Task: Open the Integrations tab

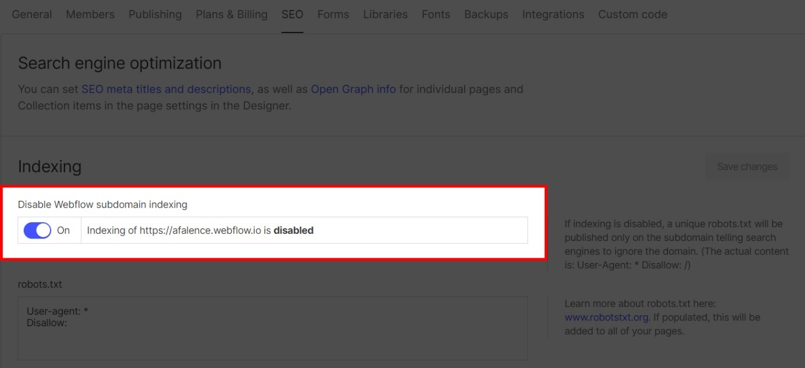Action: [x=553, y=14]
